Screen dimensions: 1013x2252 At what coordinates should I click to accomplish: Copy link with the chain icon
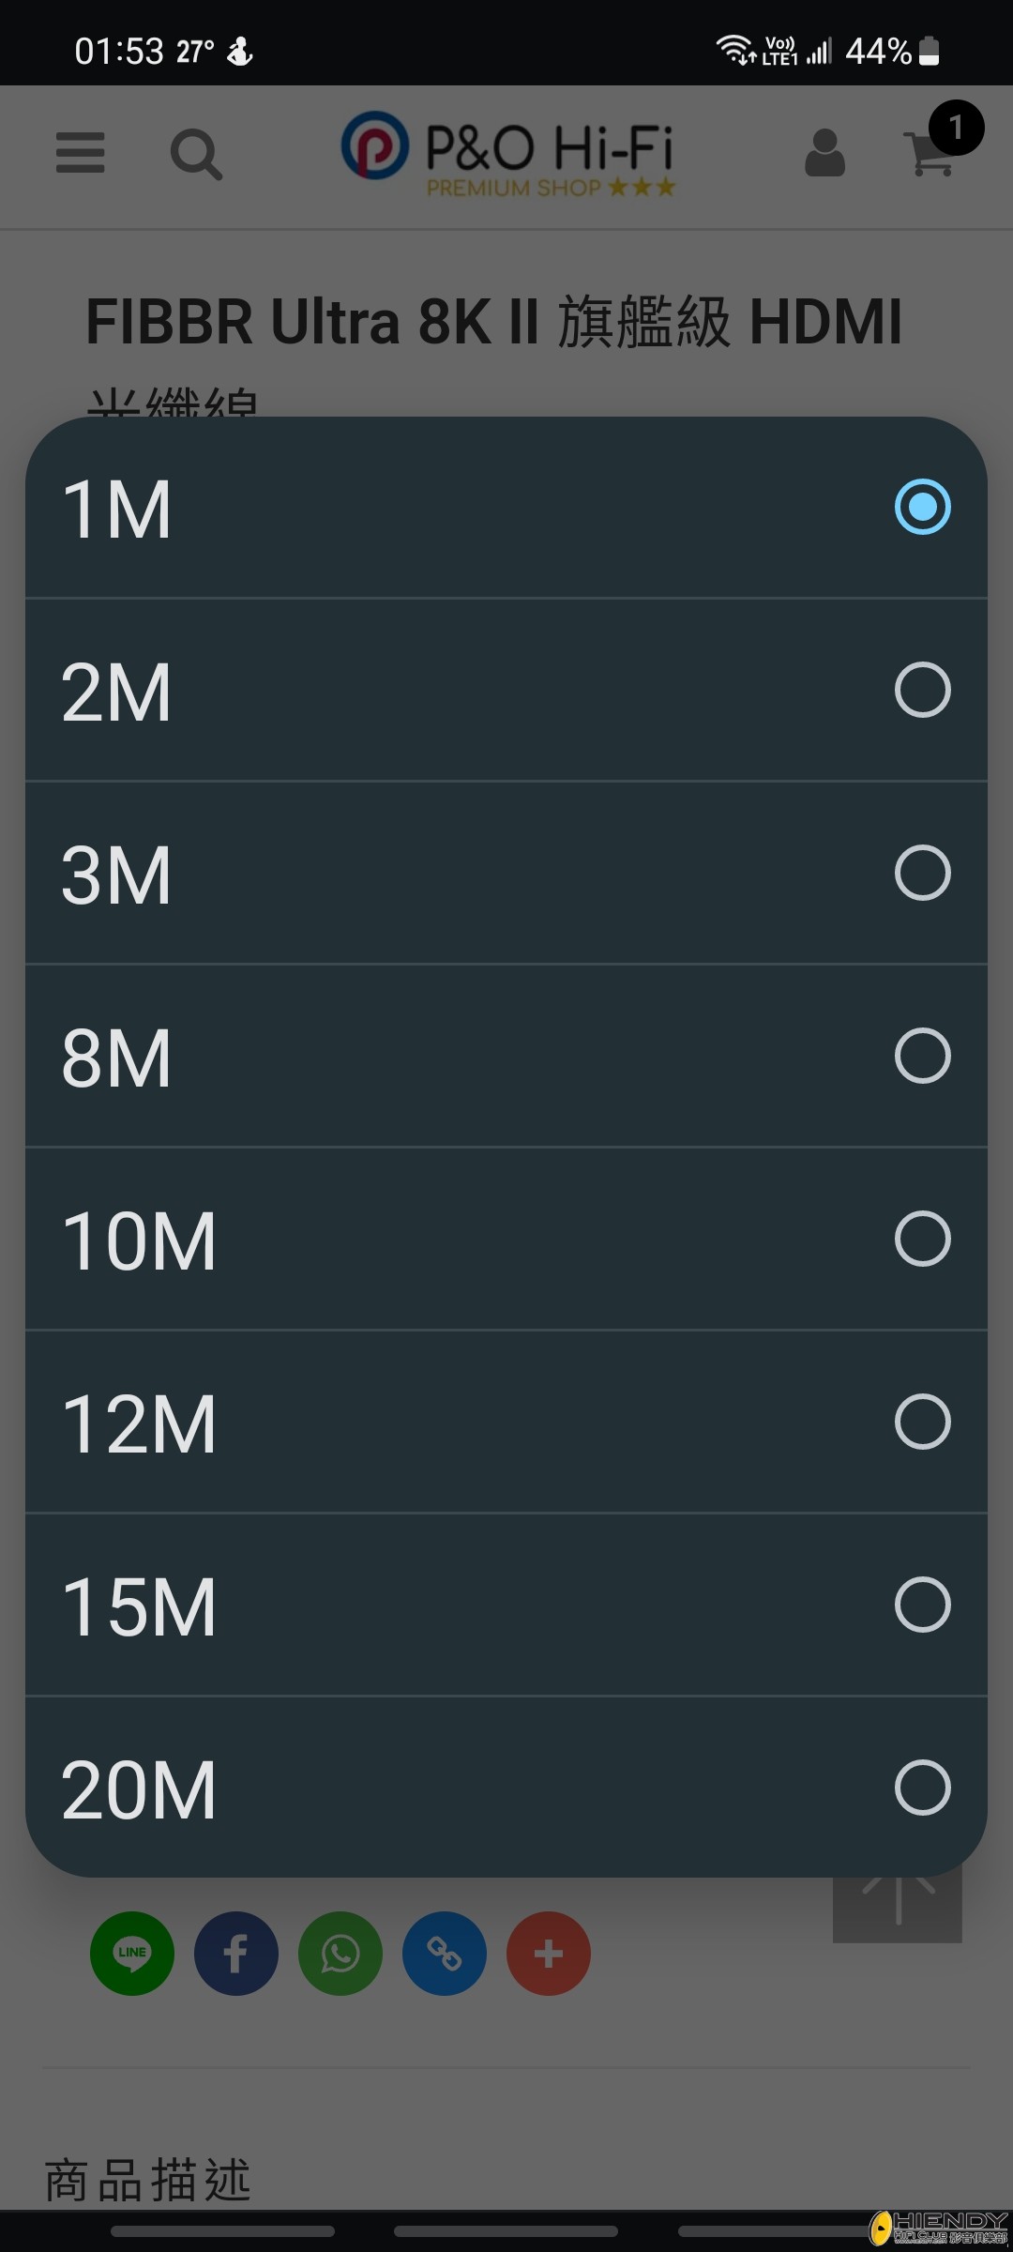point(445,1953)
